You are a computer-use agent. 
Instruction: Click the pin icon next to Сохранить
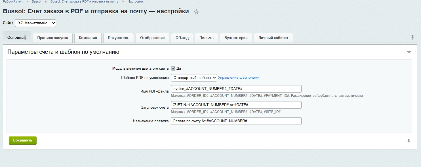click(409, 141)
